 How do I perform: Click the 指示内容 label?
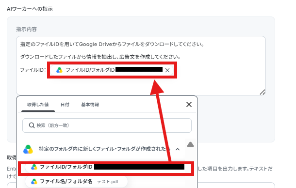[26, 29]
